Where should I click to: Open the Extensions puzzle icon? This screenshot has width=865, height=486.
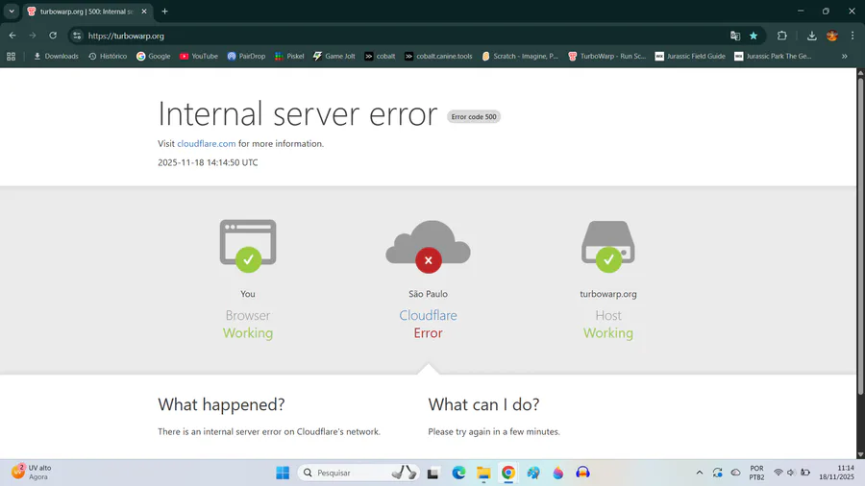tap(781, 36)
